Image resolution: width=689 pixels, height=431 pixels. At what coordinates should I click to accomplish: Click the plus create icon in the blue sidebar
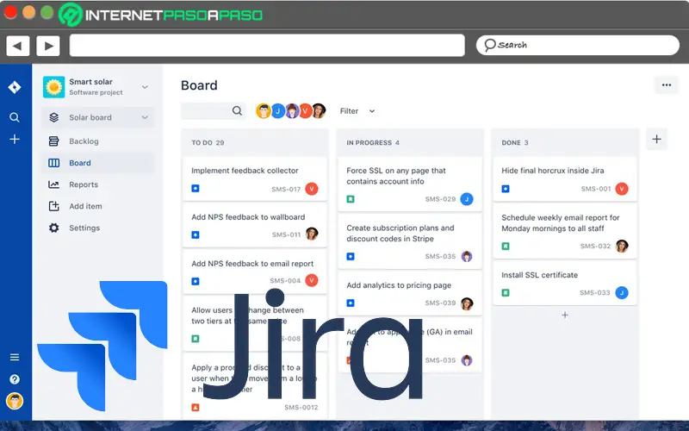pos(15,140)
